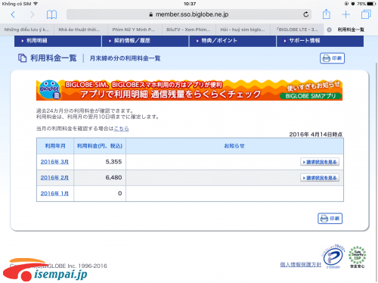378x283 pixels.
Task: Open the 2016年 2月 usage link
Action: point(54,178)
